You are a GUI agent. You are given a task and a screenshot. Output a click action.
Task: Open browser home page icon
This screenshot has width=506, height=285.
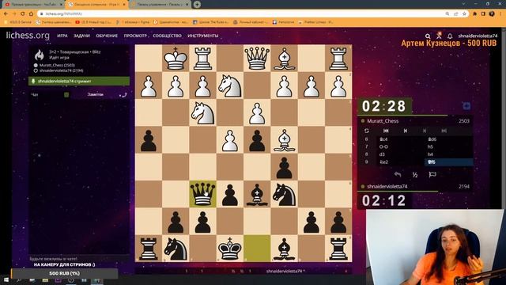(31, 14)
